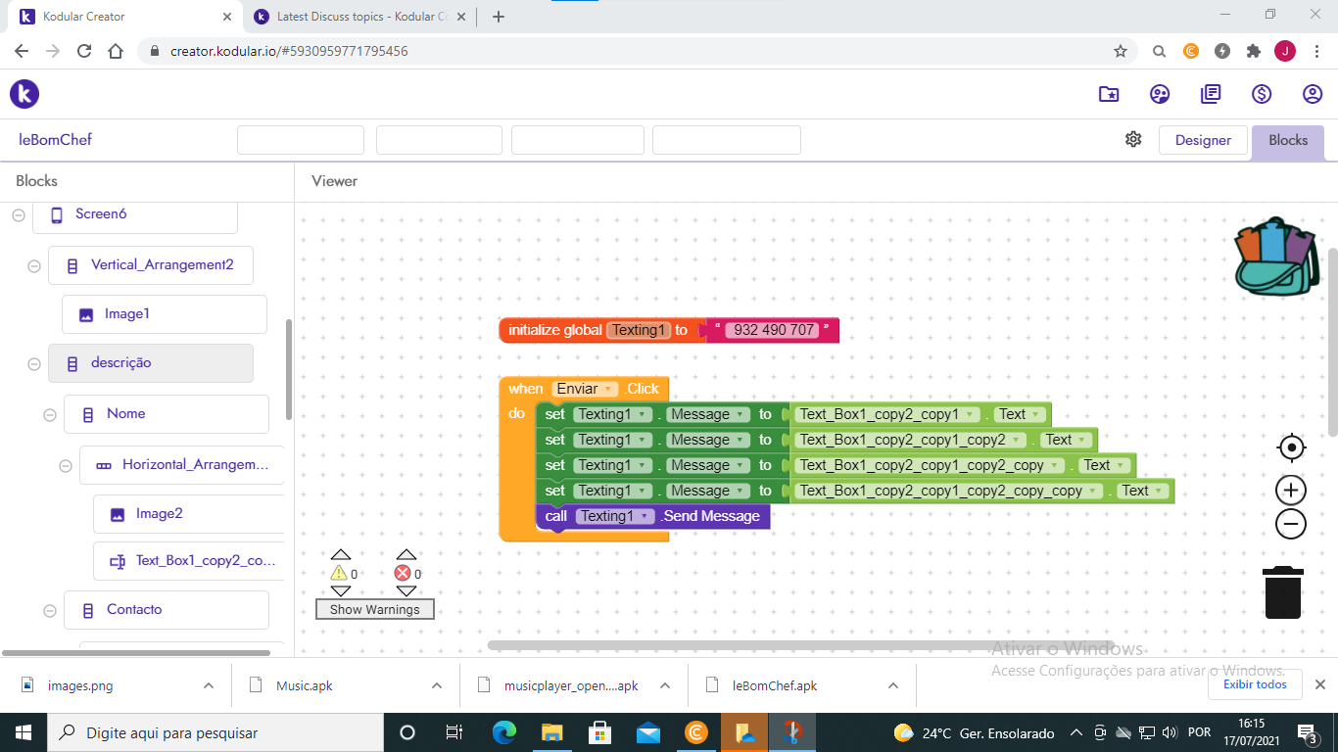Open the library docs icon in header
Viewport: 1338px width, 752px height.
pyautogui.click(x=1211, y=94)
